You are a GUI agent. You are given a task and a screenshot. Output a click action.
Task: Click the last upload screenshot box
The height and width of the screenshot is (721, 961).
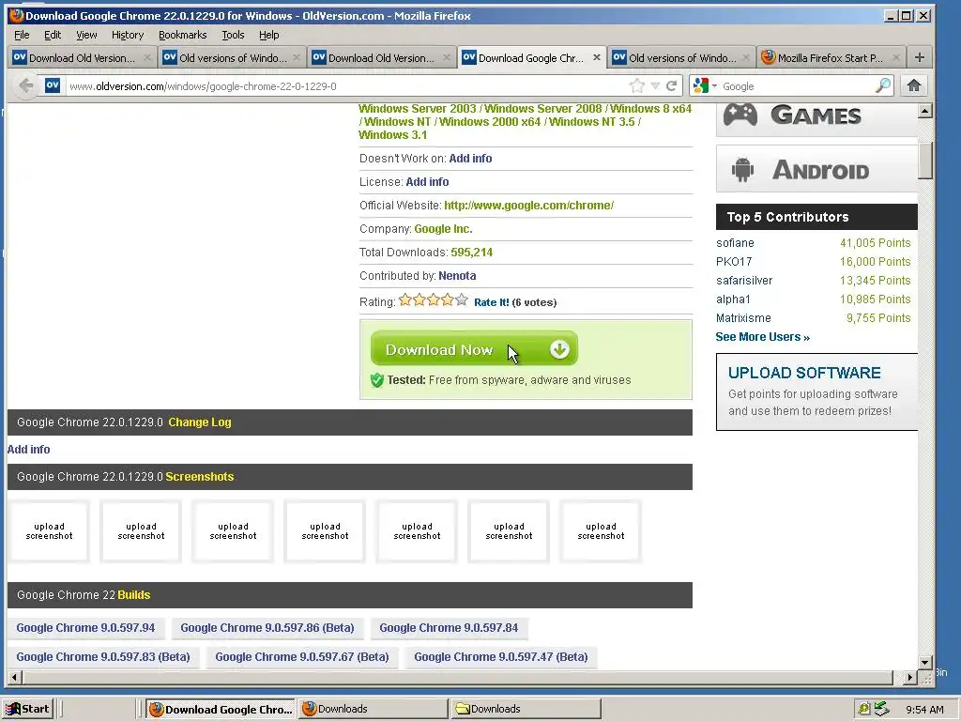[601, 531]
